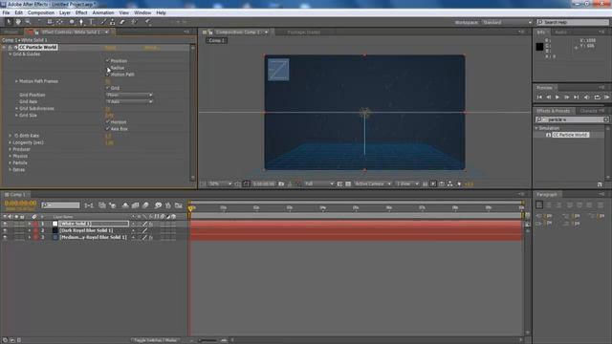This screenshot has width=612, height=344.
Task: Expand the Producer group
Action: click(x=11, y=149)
